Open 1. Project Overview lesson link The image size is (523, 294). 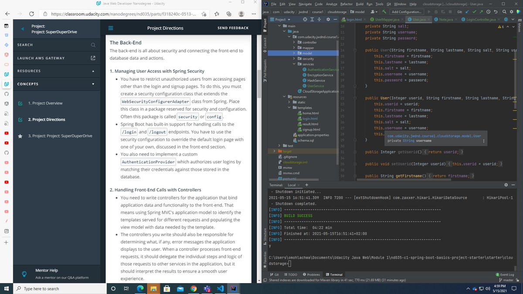click(45, 103)
